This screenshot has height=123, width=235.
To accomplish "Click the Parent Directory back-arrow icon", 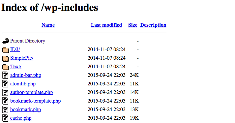I will click(6, 41).
